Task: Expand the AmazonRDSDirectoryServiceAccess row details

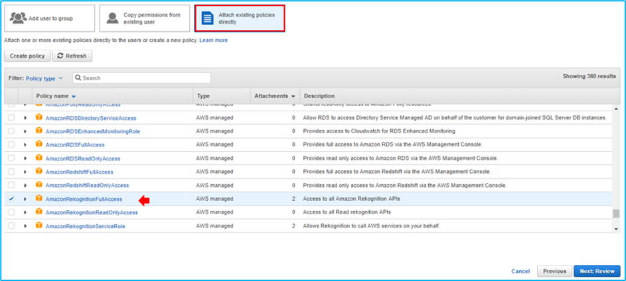Action: coord(25,118)
